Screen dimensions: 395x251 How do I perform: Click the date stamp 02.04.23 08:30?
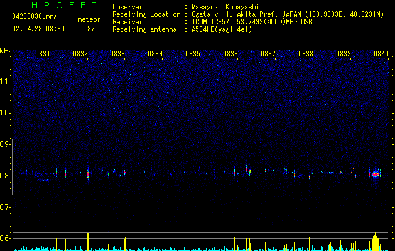pyautogui.click(x=38, y=29)
